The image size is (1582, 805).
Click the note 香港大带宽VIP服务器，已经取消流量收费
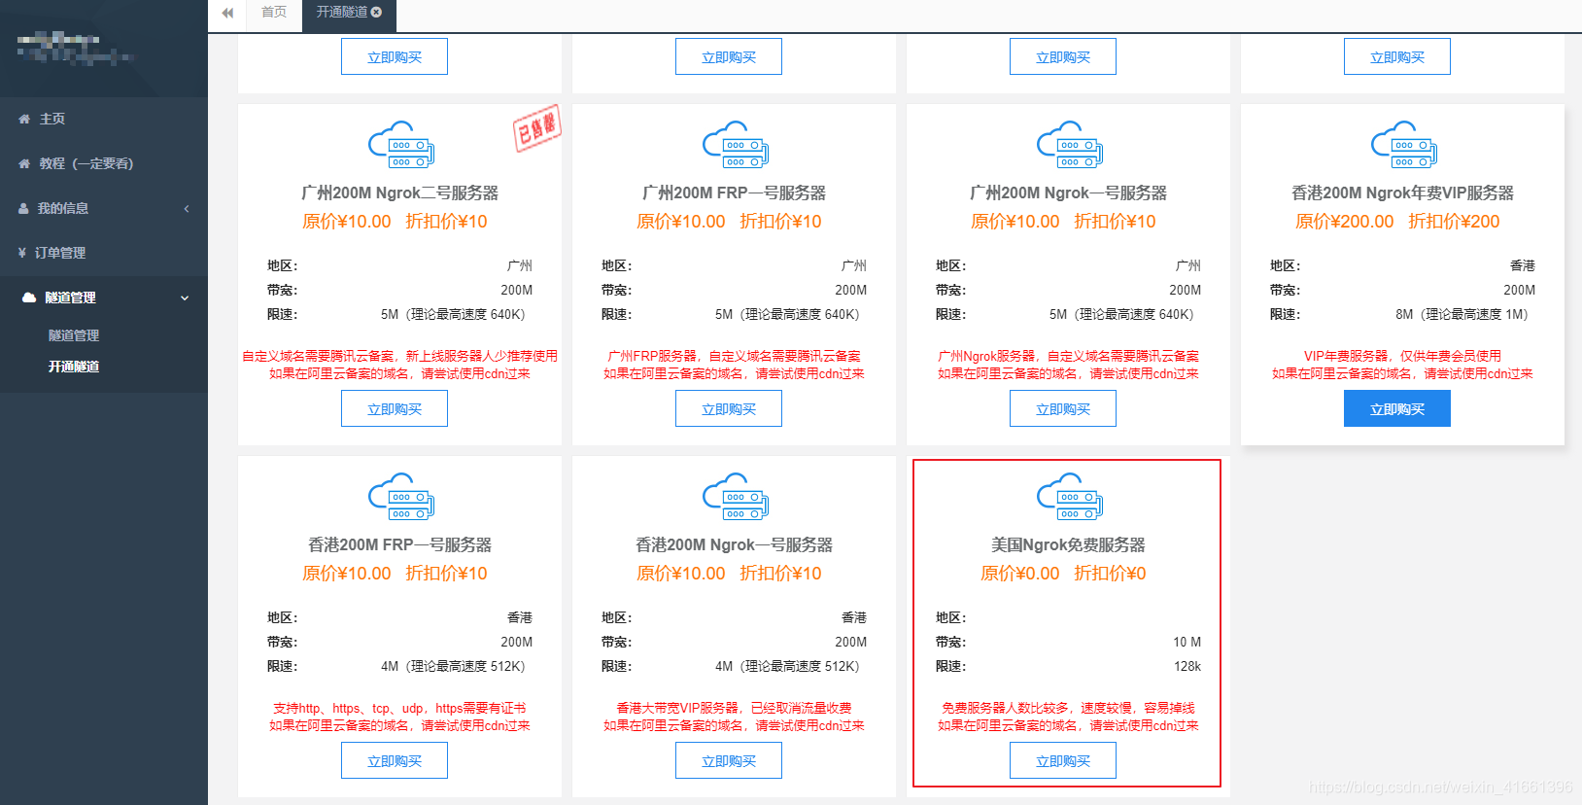coord(735,708)
